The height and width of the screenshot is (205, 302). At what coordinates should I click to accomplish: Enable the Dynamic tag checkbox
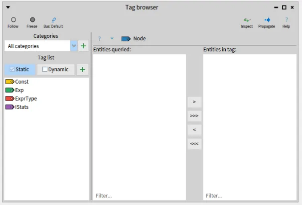[x=45, y=70]
